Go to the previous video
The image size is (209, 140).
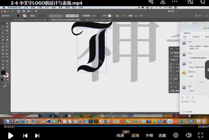25,135
